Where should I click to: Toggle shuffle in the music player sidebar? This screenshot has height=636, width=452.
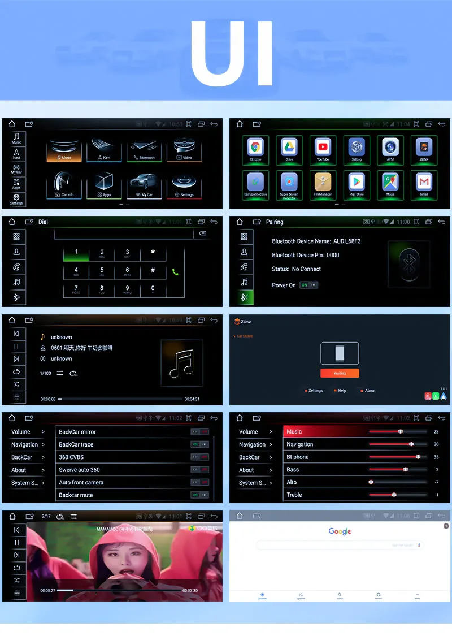pos(16,384)
